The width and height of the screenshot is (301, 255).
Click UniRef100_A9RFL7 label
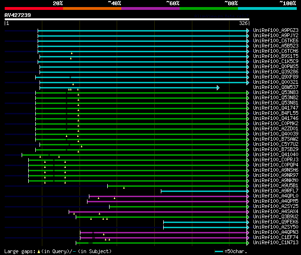click(276, 191)
